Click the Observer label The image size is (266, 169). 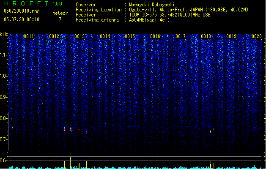click(x=86, y=5)
